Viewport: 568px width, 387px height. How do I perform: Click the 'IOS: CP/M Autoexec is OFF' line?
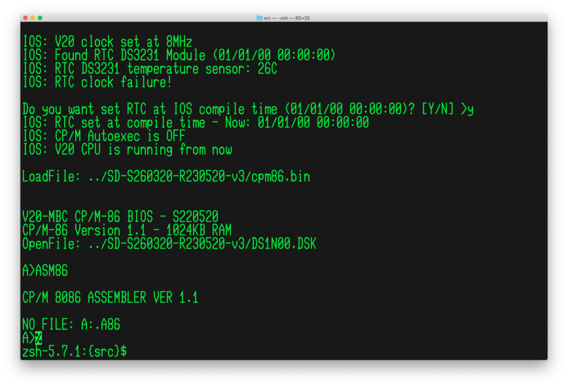coord(104,136)
